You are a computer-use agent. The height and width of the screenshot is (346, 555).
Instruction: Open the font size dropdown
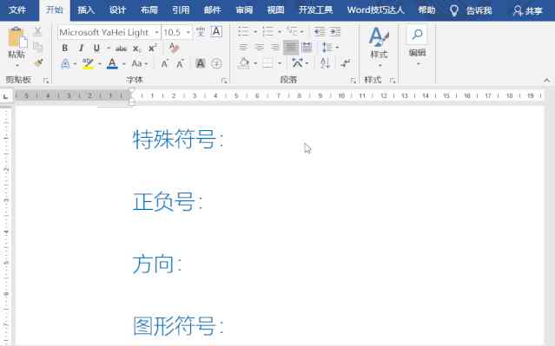pos(188,32)
